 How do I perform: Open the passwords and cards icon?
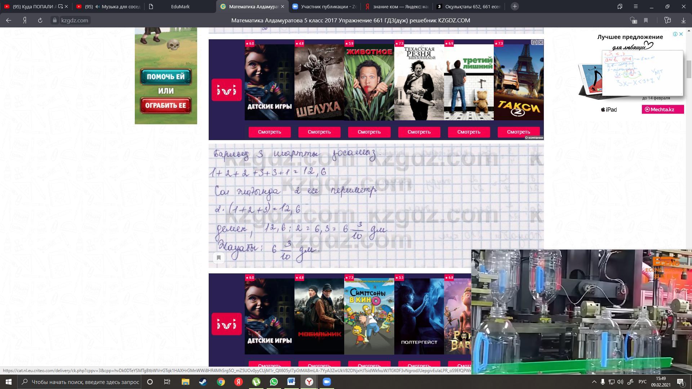coord(667,21)
